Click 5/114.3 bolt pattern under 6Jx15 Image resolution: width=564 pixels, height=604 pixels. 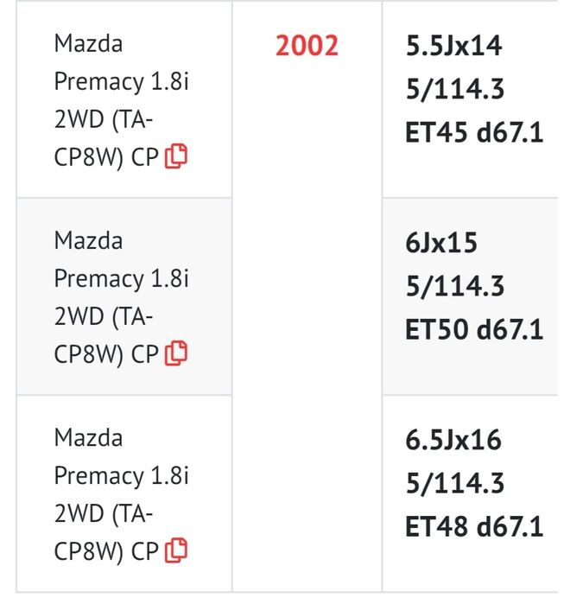(453, 286)
